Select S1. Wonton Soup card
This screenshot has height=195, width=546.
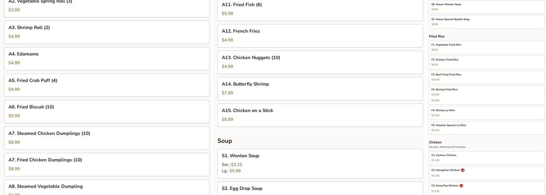pos(320,163)
